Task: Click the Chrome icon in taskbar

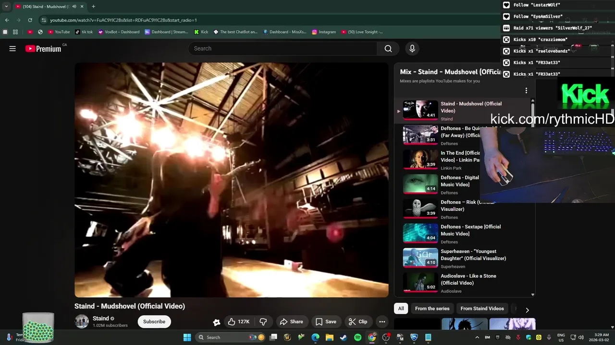Action: pyautogui.click(x=372, y=337)
